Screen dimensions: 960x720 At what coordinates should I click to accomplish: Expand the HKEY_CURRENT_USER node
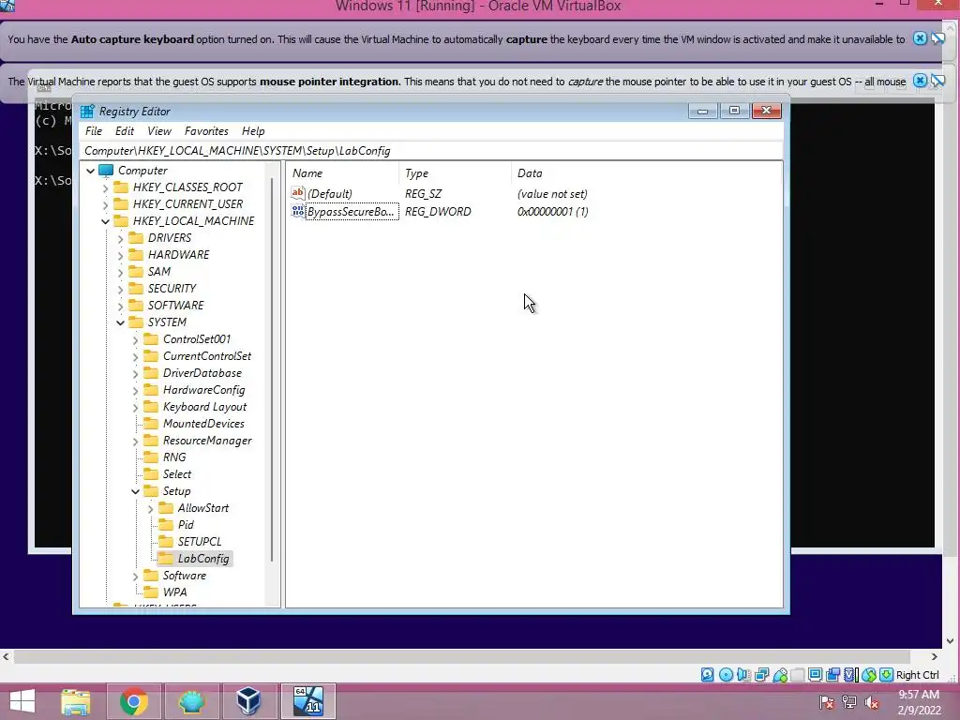105,204
